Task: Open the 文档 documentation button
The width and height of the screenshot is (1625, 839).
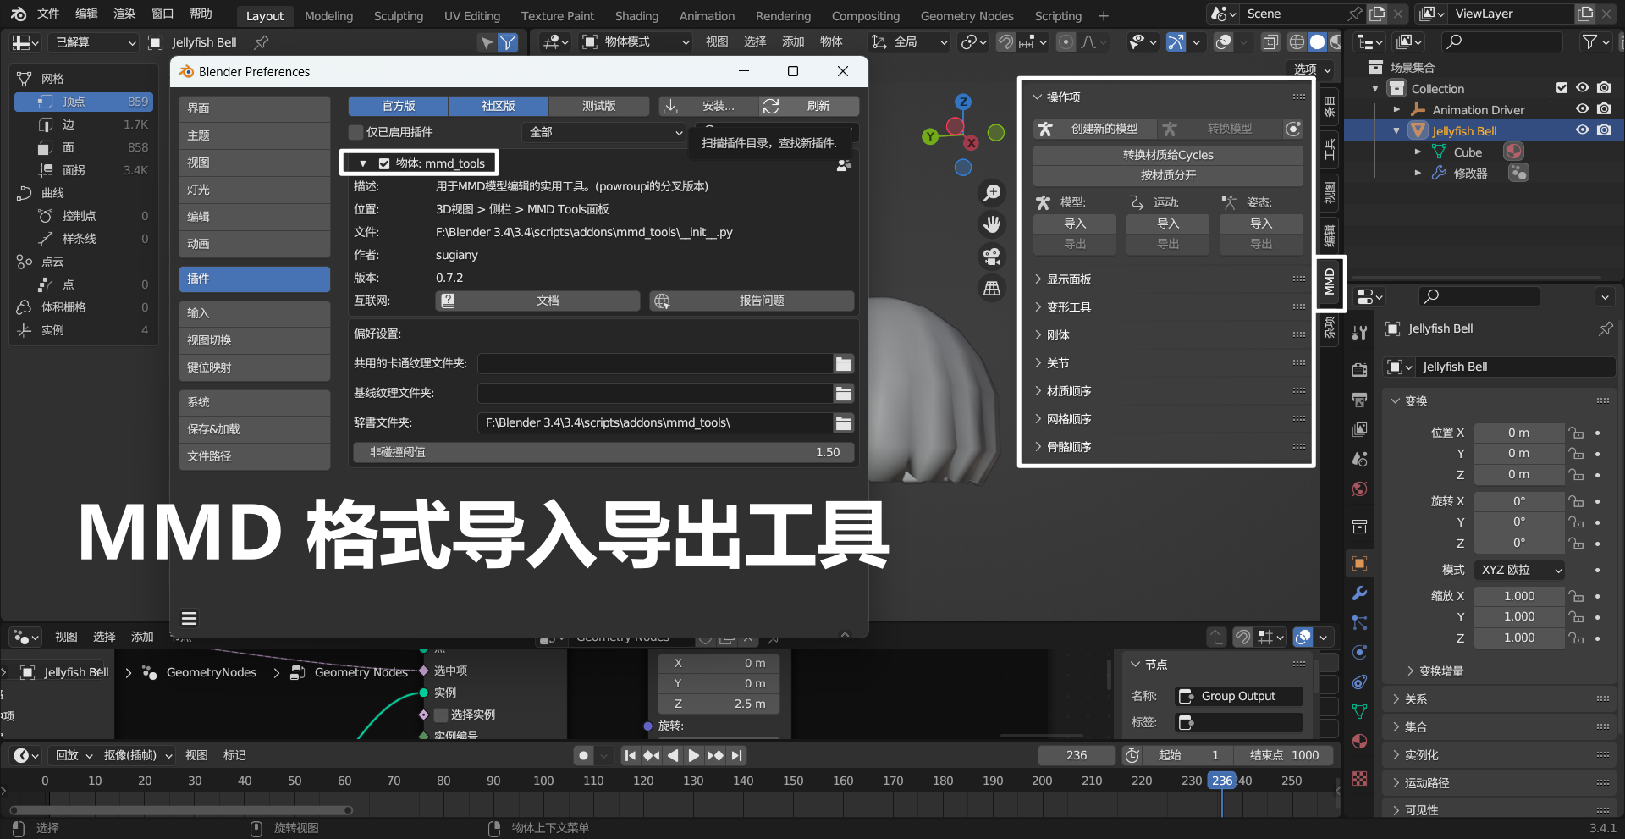Action: click(x=537, y=301)
